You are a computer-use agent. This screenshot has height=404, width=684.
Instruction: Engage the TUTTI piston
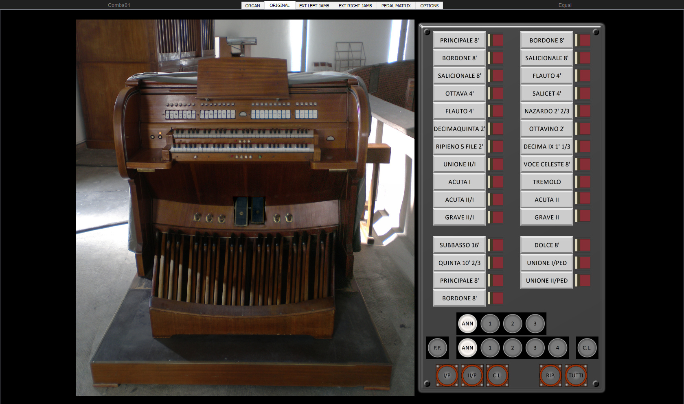click(x=576, y=375)
